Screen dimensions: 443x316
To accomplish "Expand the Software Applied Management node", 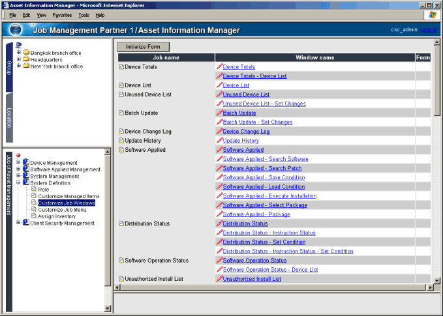I will 18,169.
